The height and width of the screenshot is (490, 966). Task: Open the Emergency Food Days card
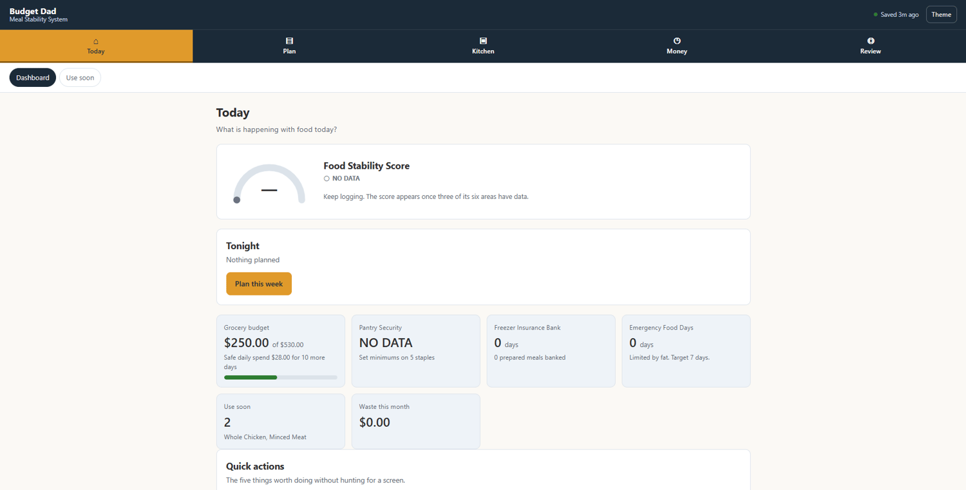(687, 351)
